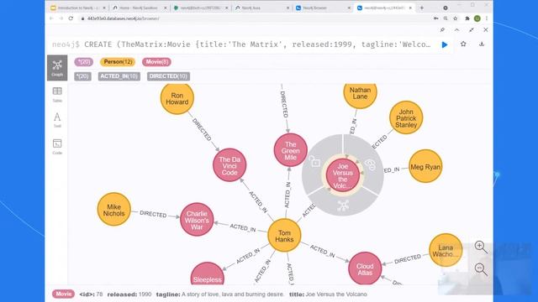The width and height of the screenshot is (538, 302).
Task: Select Charlie Wilson's War node
Action: [197, 220]
